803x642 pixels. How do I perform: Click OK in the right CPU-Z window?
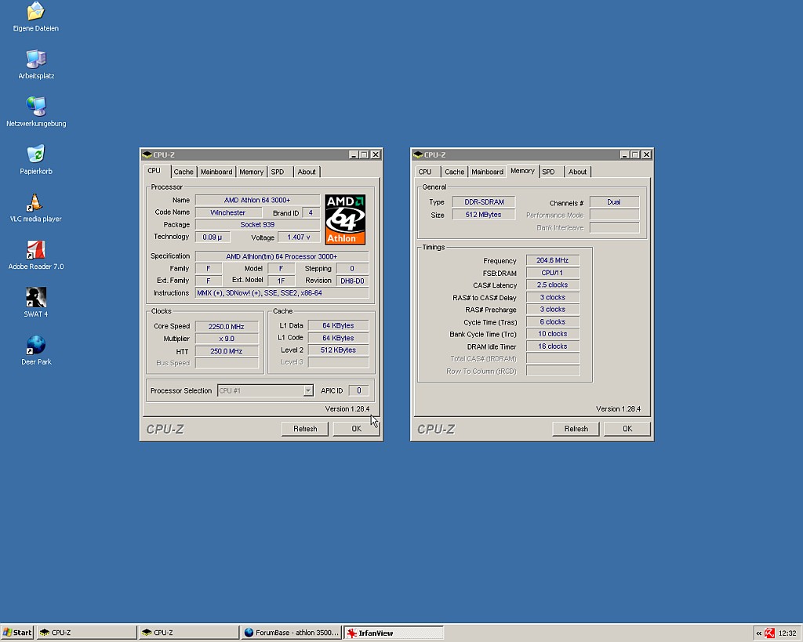pyautogui.click(x=627, y=429)
